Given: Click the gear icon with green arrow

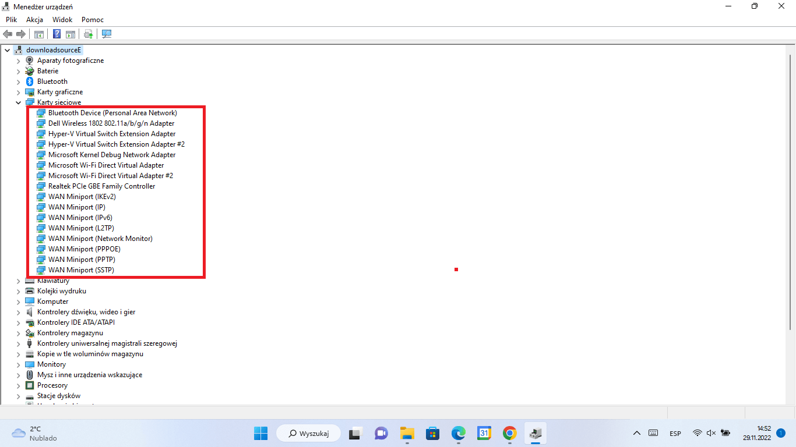Looking at the screenshot, I should click(x=89, y=34).
